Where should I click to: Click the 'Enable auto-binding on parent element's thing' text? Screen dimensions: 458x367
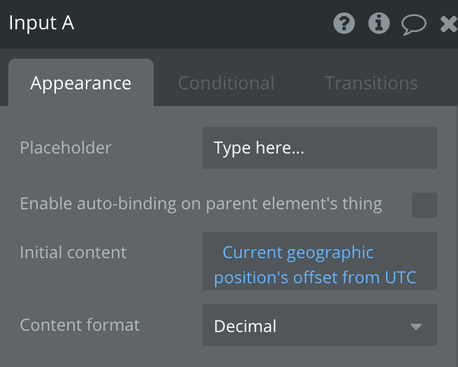click(x=201, y=204)
